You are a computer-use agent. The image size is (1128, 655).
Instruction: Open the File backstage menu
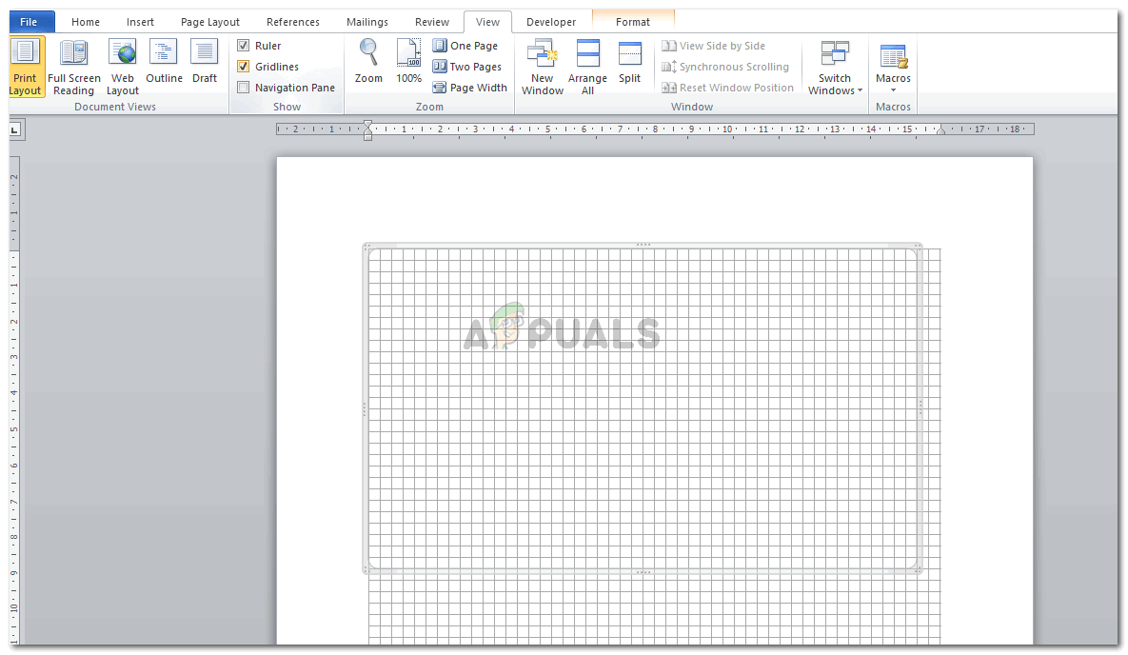pyautogui.click(x=29, y=22)
